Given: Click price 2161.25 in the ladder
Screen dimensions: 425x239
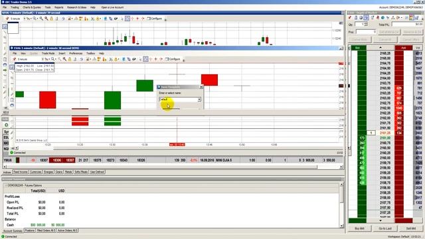Looking at the screenshot, I should pyautogui.click(x=385, y=133).
